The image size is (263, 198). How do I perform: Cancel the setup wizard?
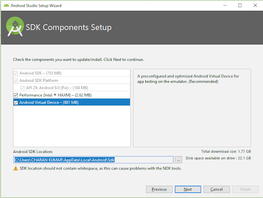pos(217,189)
